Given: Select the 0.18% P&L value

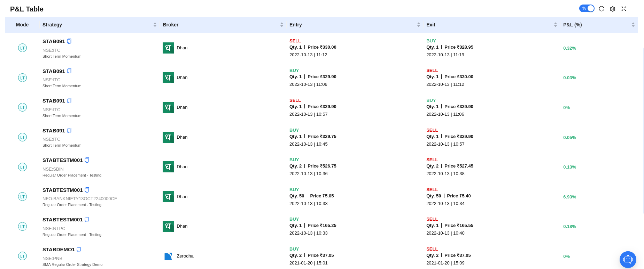Looking at the screenshot, I should point(569,226).
